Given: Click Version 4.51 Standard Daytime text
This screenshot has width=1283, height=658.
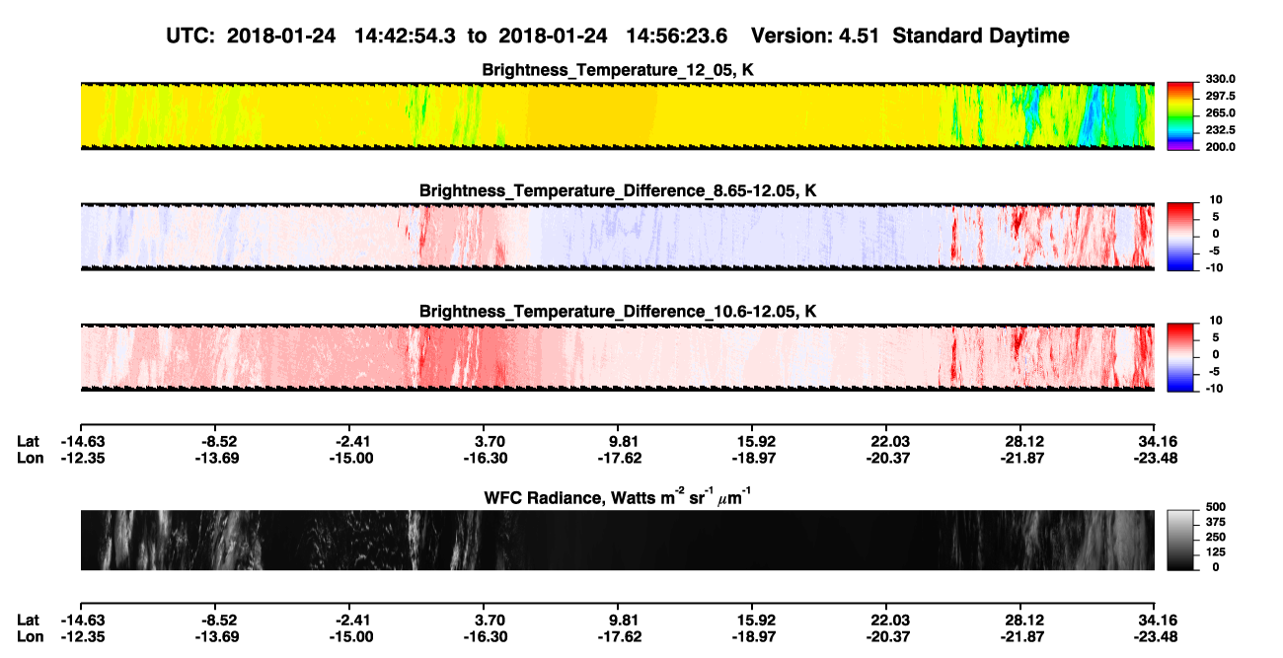Looking at the screenshot, I should (910, 37).
